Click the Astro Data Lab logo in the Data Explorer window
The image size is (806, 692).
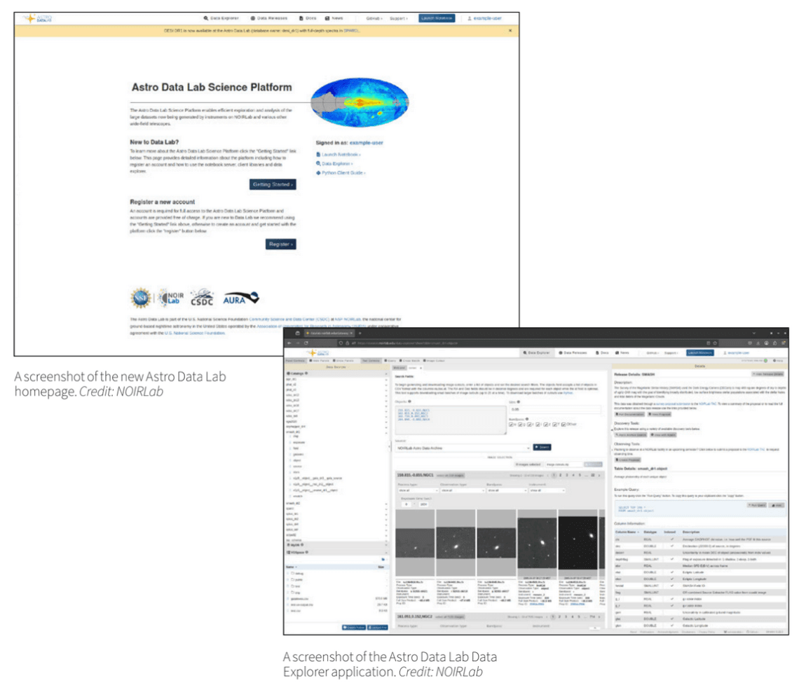[x=317, y=353]
